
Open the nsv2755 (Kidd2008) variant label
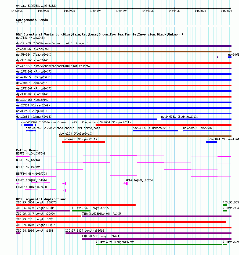[x=198, y=128]
